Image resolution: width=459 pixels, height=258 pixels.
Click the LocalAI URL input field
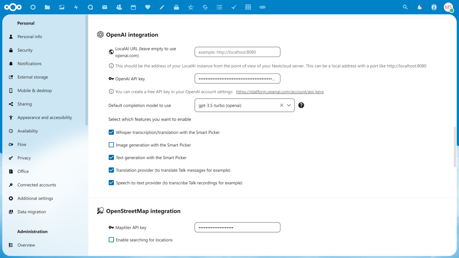click(237, 52)
